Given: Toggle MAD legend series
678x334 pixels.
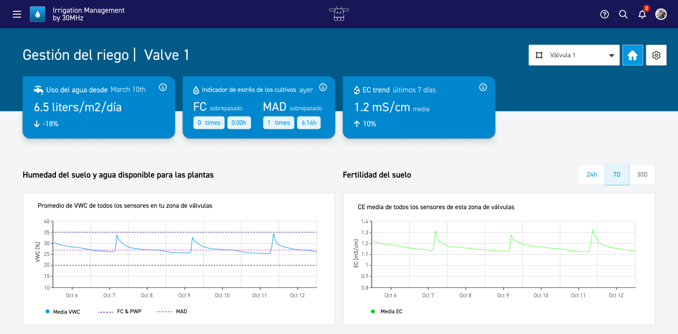Looking at the screenshot, I should tap(172, 311).
